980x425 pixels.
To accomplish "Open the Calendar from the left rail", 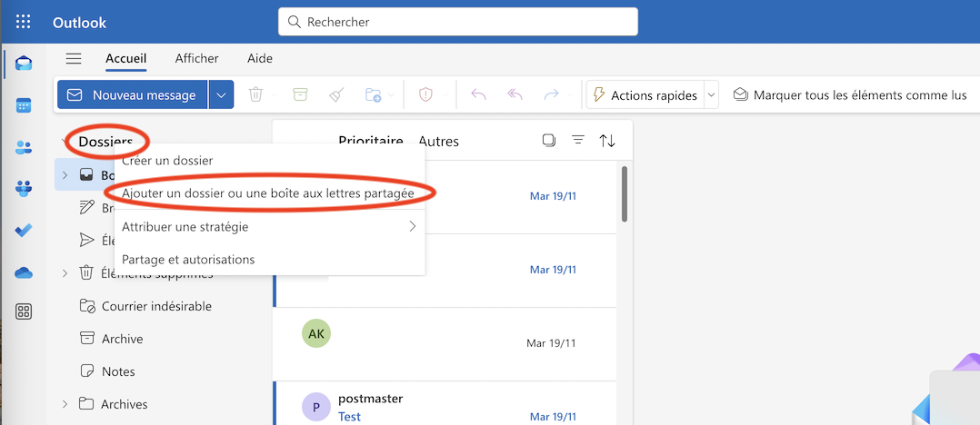I will 24,105.
